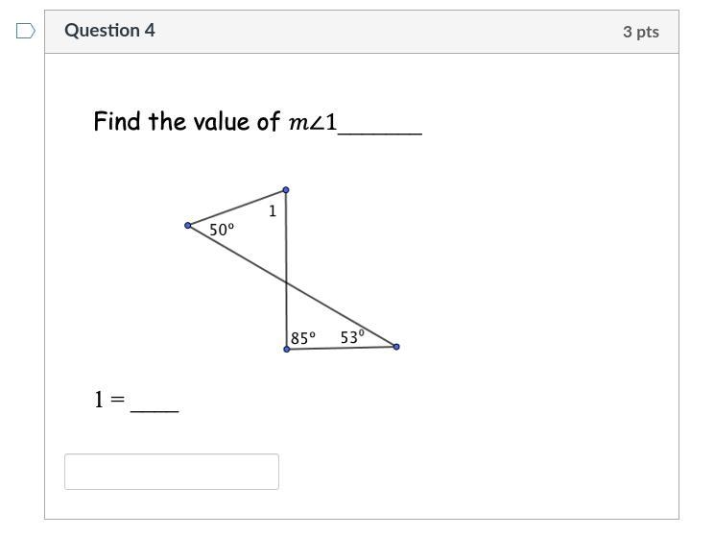The width and height of the screenshot is (714, 537).
Task: Click the triangle diagram image
Action: 292,269
